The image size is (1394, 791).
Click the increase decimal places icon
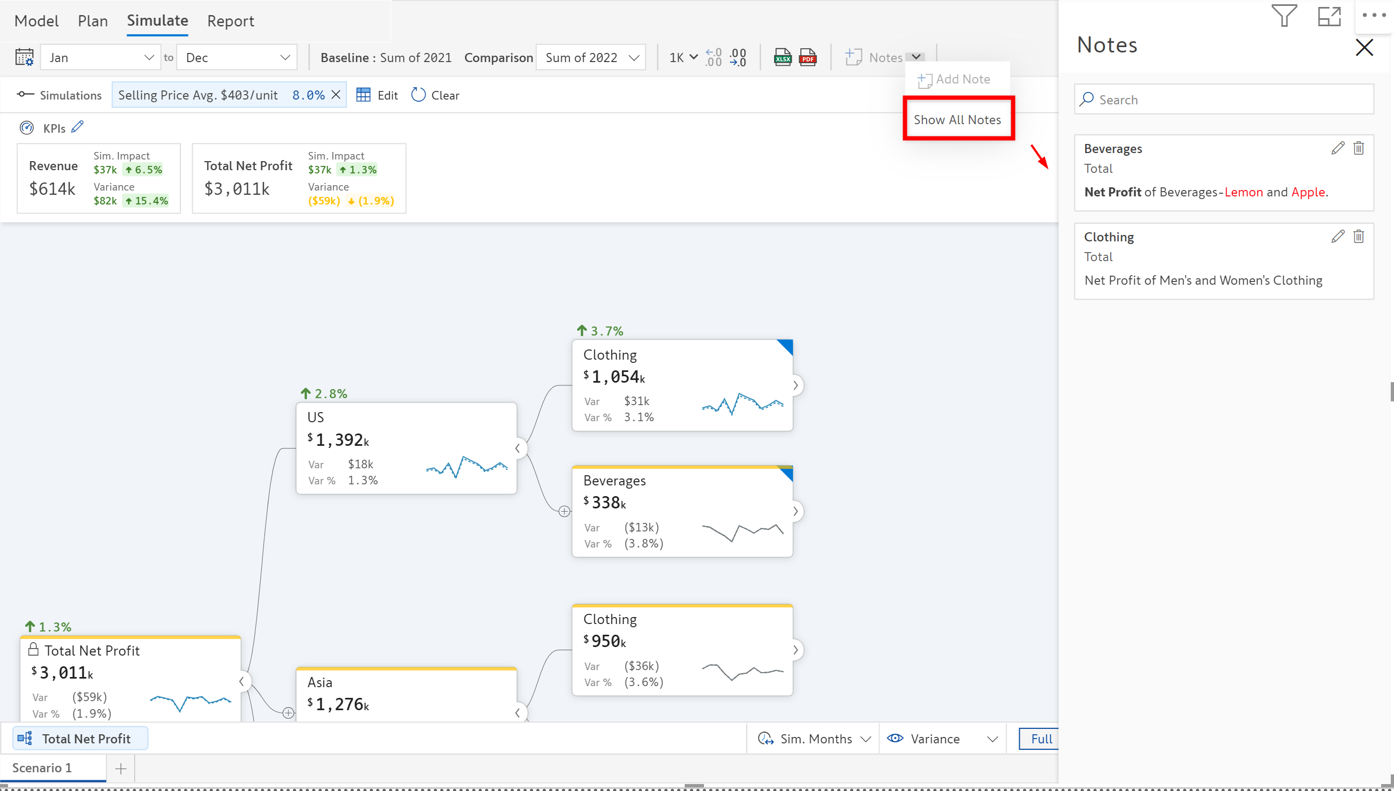coord(713,58)
